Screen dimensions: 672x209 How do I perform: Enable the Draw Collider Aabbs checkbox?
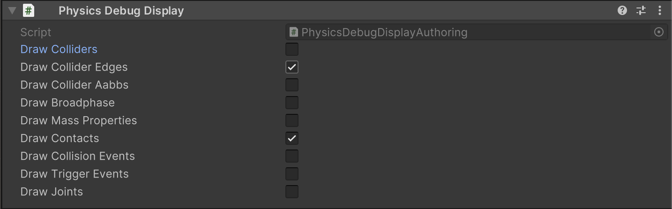[x=292, y=85]
